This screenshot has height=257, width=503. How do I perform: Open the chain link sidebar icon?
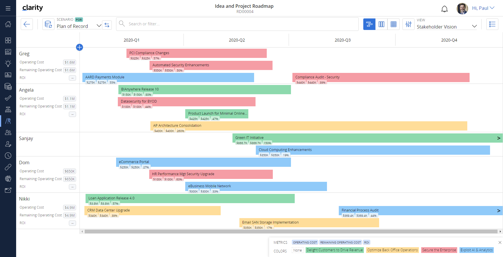pyautogui.click(x=8, y=167)
